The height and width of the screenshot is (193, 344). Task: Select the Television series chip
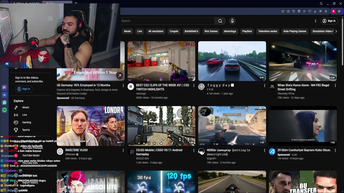[268, 31]
